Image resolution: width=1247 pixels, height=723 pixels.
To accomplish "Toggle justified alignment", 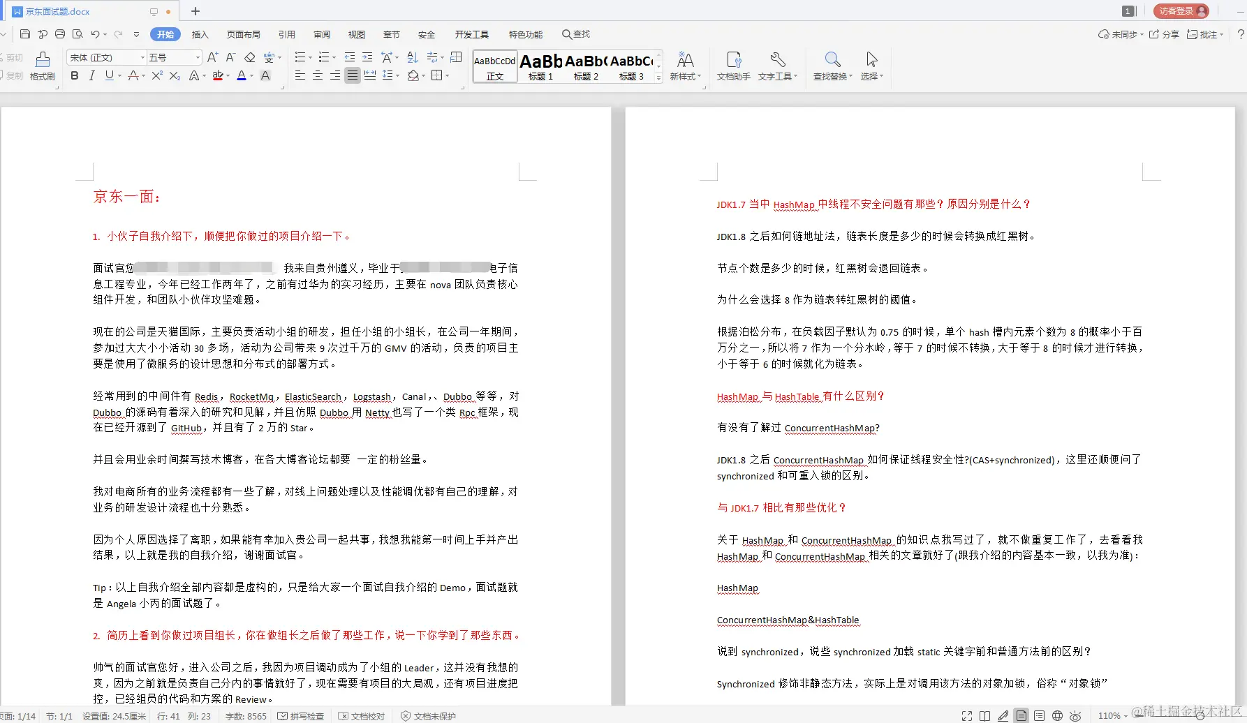I will [353, 75].
